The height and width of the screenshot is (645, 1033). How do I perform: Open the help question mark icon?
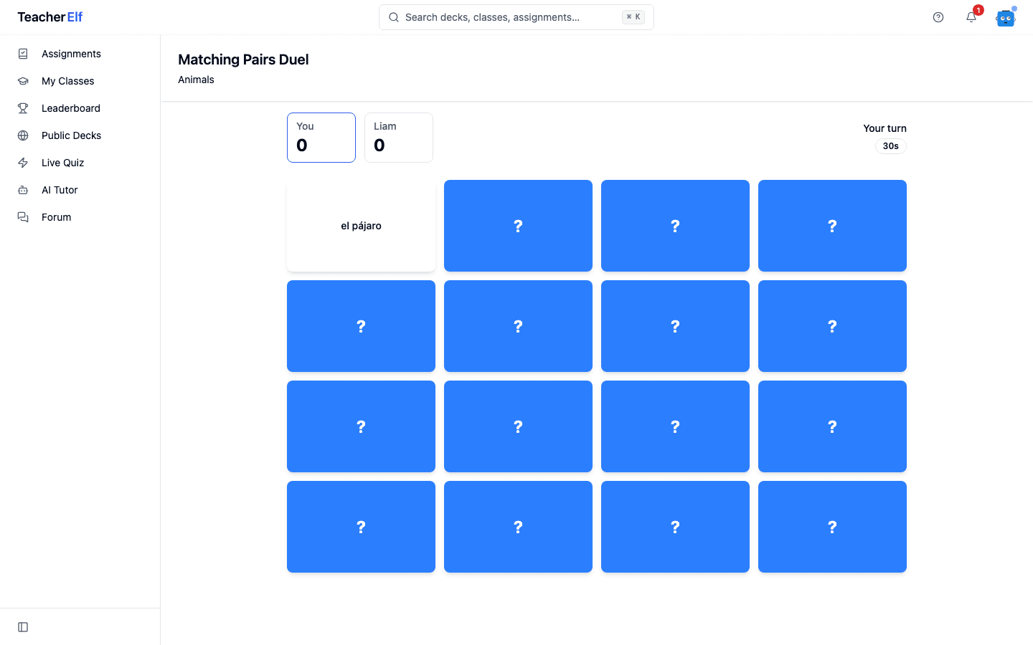(938, 17)
